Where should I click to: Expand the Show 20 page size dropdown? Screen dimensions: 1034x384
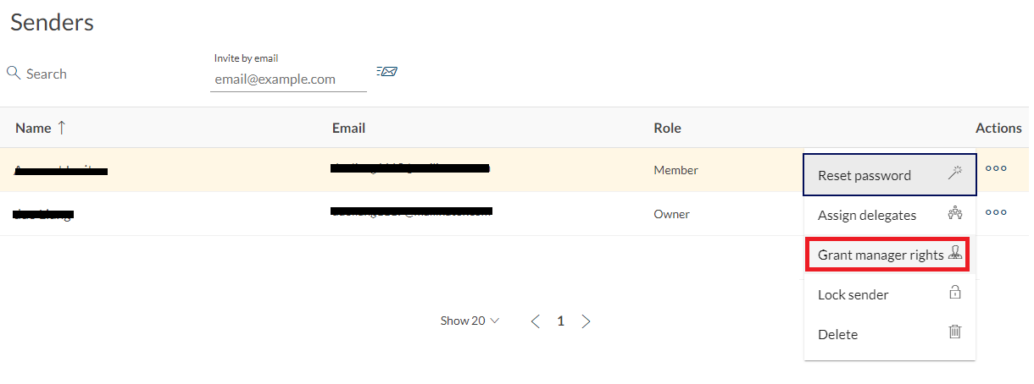(x=470, y=321)
